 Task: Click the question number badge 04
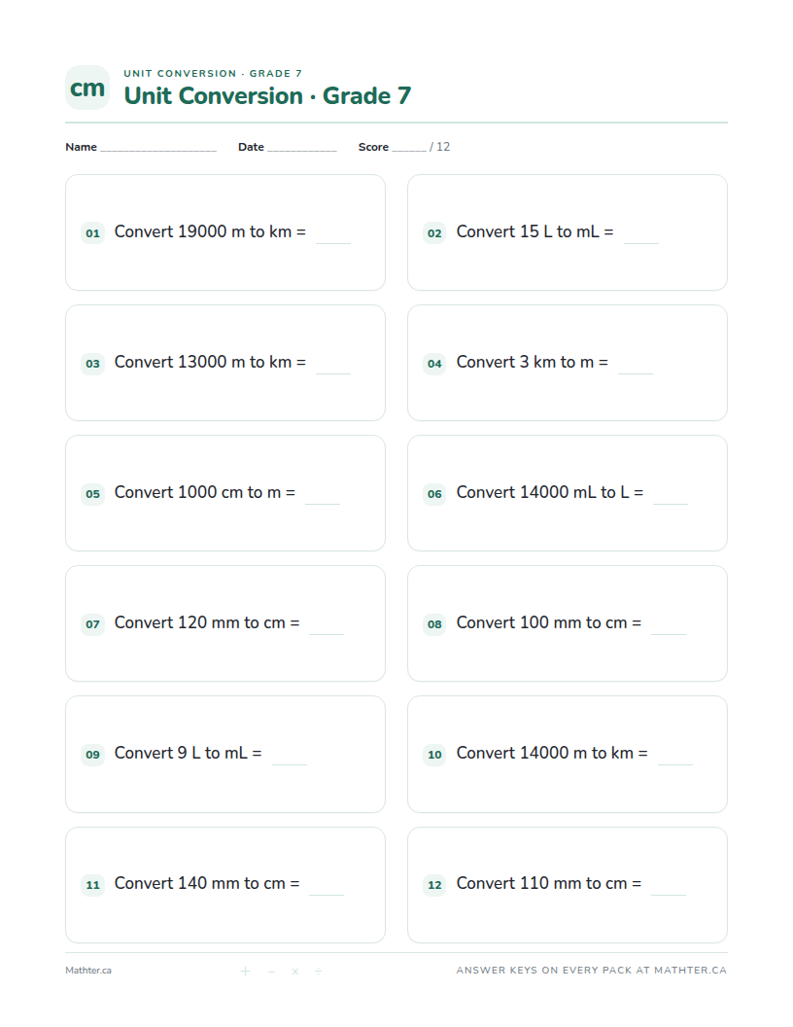(434, 363)
